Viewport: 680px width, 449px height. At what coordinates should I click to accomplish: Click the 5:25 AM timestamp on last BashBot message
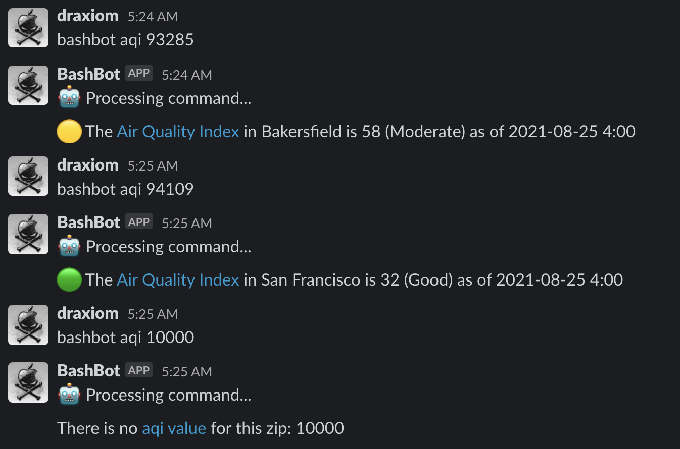(186, 372)
